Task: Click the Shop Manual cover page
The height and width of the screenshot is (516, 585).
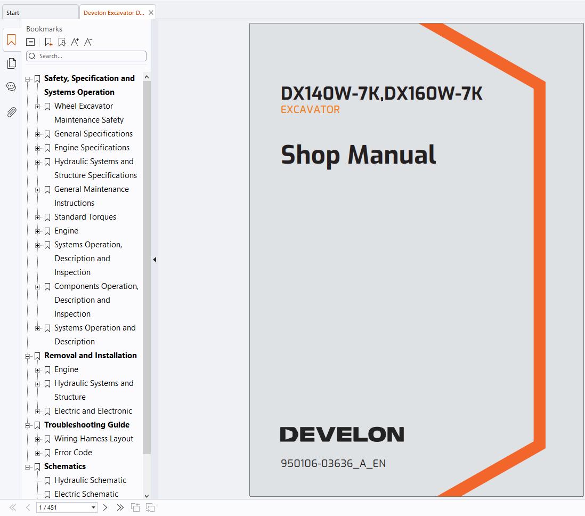Action: click(x=416, y=260)
